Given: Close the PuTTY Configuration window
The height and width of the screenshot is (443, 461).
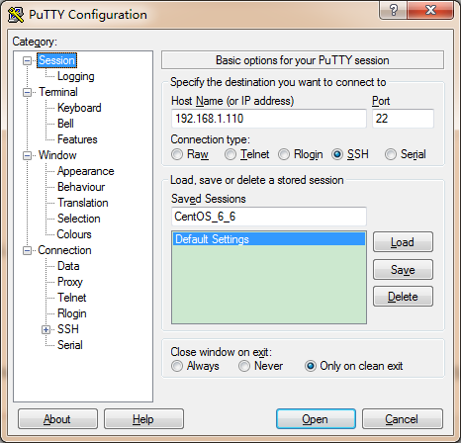Looking at the screenshot, I should (430, 10).
